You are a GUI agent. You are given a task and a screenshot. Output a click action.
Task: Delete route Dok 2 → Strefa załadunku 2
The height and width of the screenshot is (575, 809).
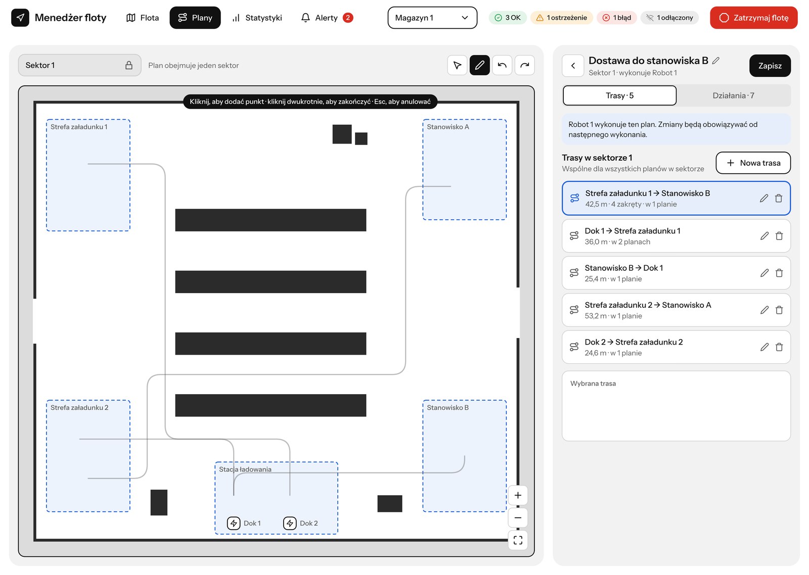(x=779, y=347)
